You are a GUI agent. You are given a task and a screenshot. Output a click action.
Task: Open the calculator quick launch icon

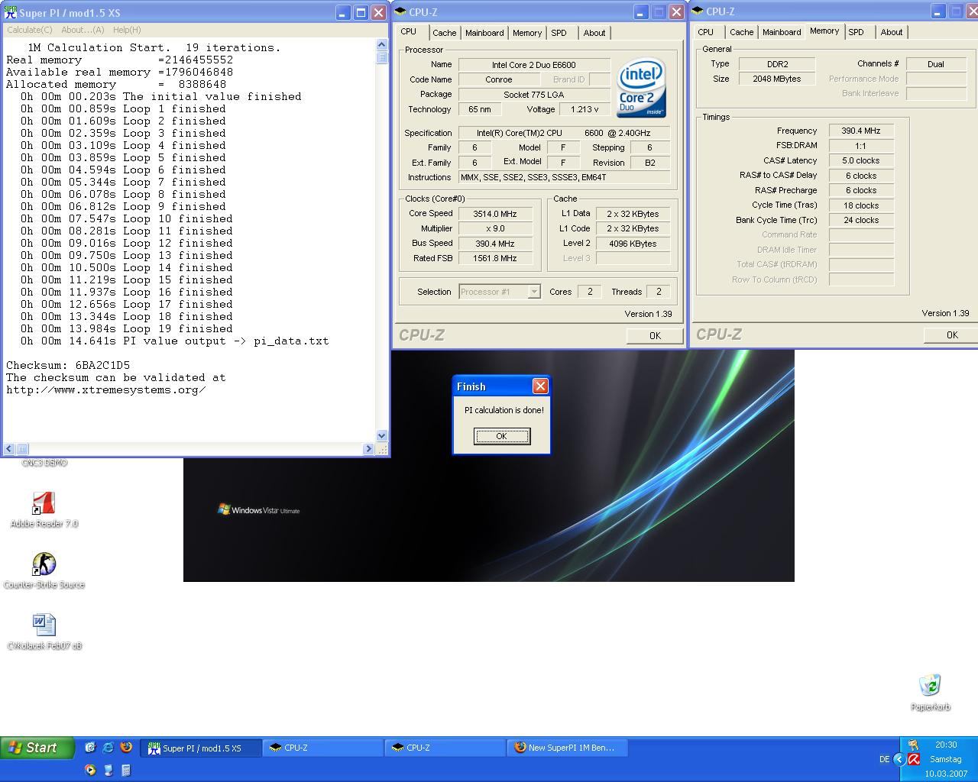click(126, 770)
